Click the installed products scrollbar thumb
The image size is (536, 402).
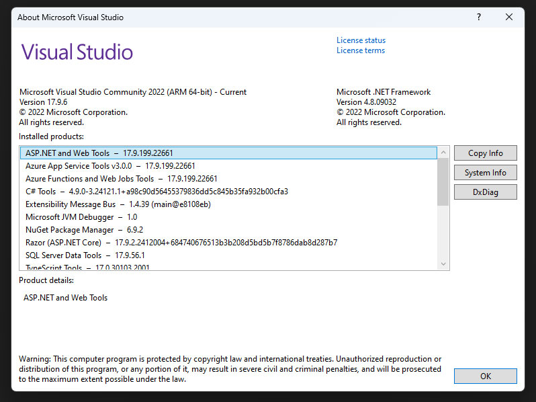tap(443, 182)
